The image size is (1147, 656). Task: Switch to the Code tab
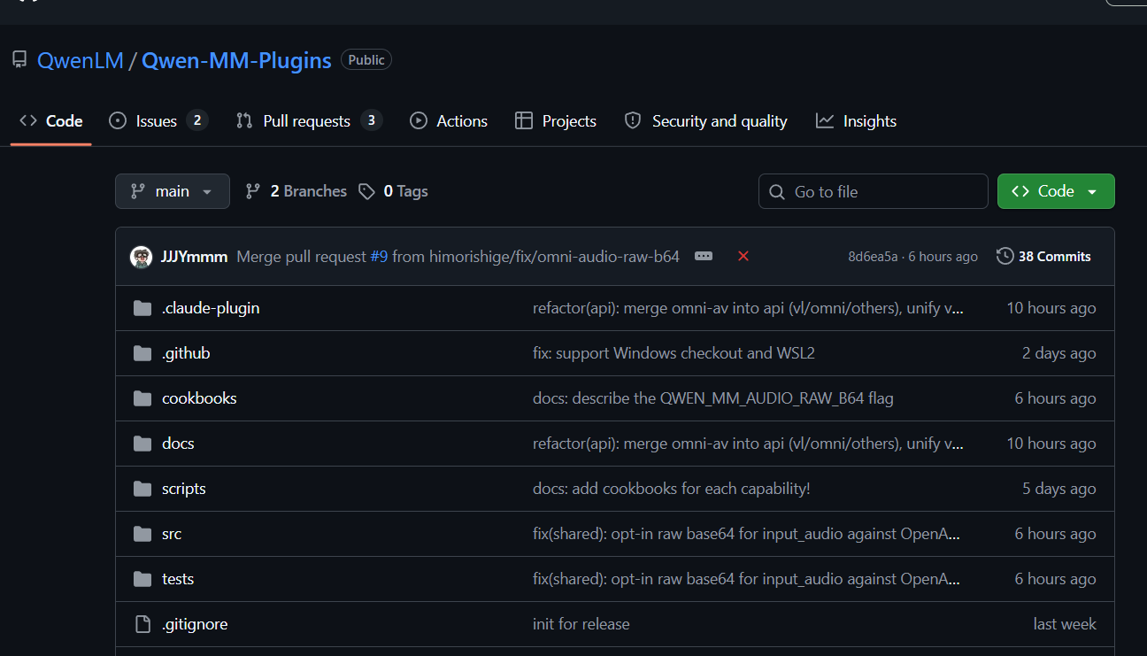(51, 121)
